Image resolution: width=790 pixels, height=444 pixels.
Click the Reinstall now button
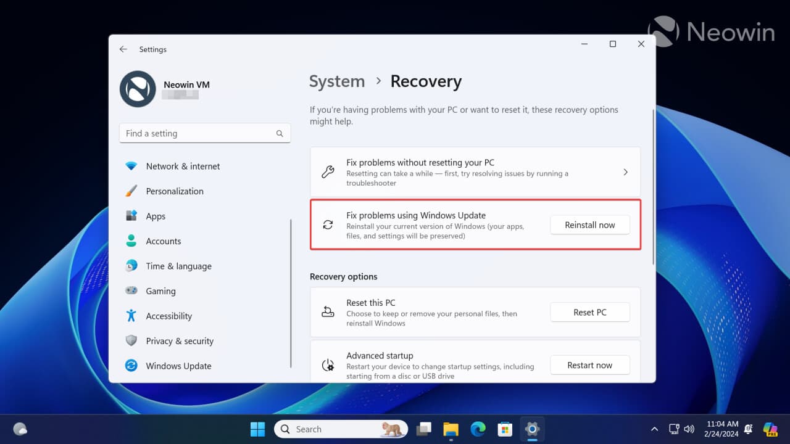click(x=589, y=224)
